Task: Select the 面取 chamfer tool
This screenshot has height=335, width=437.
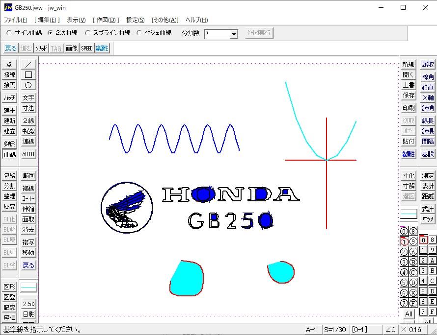Action: pyautogui.click(x=28, y=219)
